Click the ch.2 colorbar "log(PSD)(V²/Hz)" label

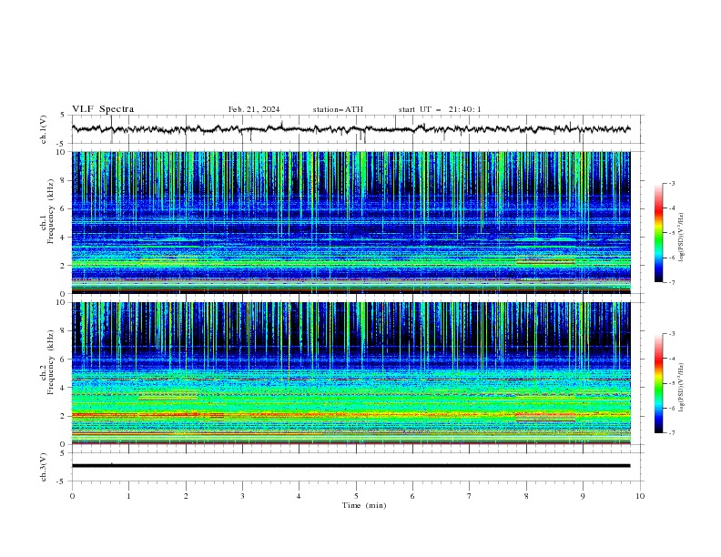(x=682, y=388)
